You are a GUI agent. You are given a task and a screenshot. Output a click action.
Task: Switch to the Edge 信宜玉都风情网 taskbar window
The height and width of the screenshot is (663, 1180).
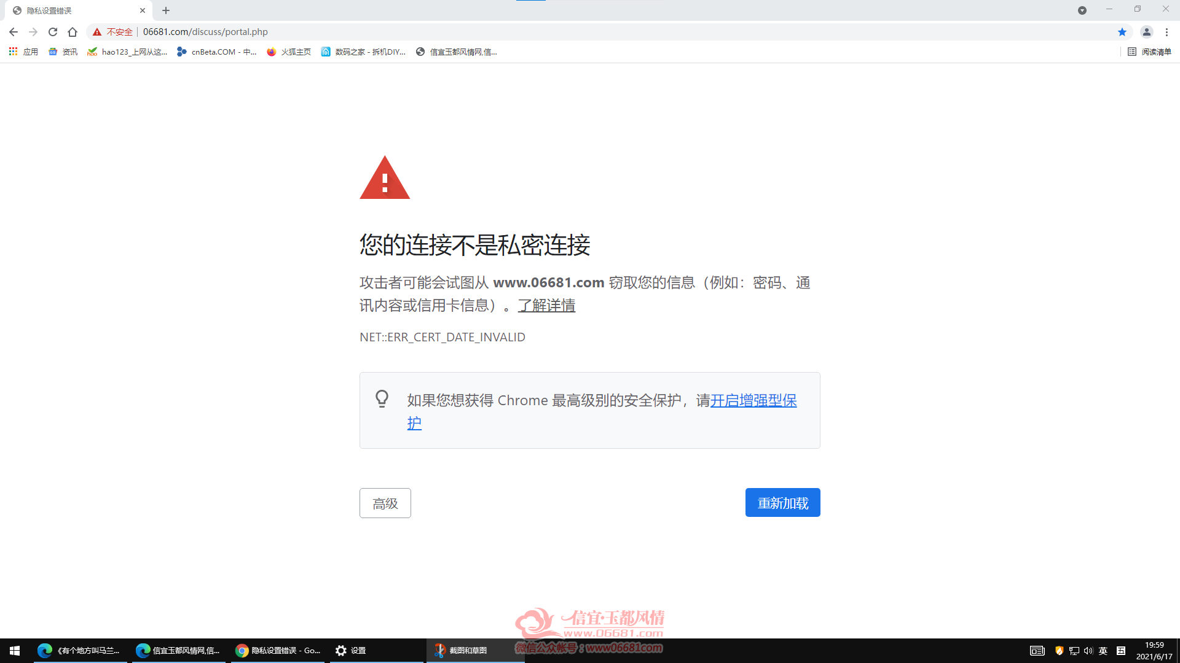coord(178,651)
